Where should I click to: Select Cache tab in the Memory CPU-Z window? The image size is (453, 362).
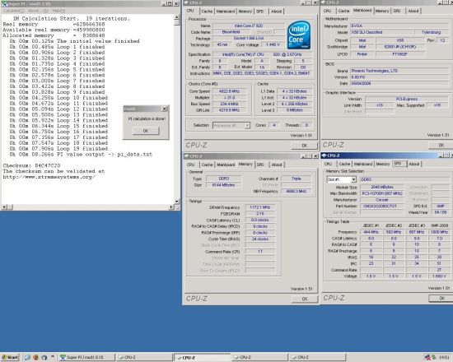pos(207,165)
